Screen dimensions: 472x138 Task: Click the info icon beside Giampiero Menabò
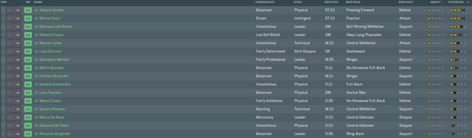coord(36,60)
